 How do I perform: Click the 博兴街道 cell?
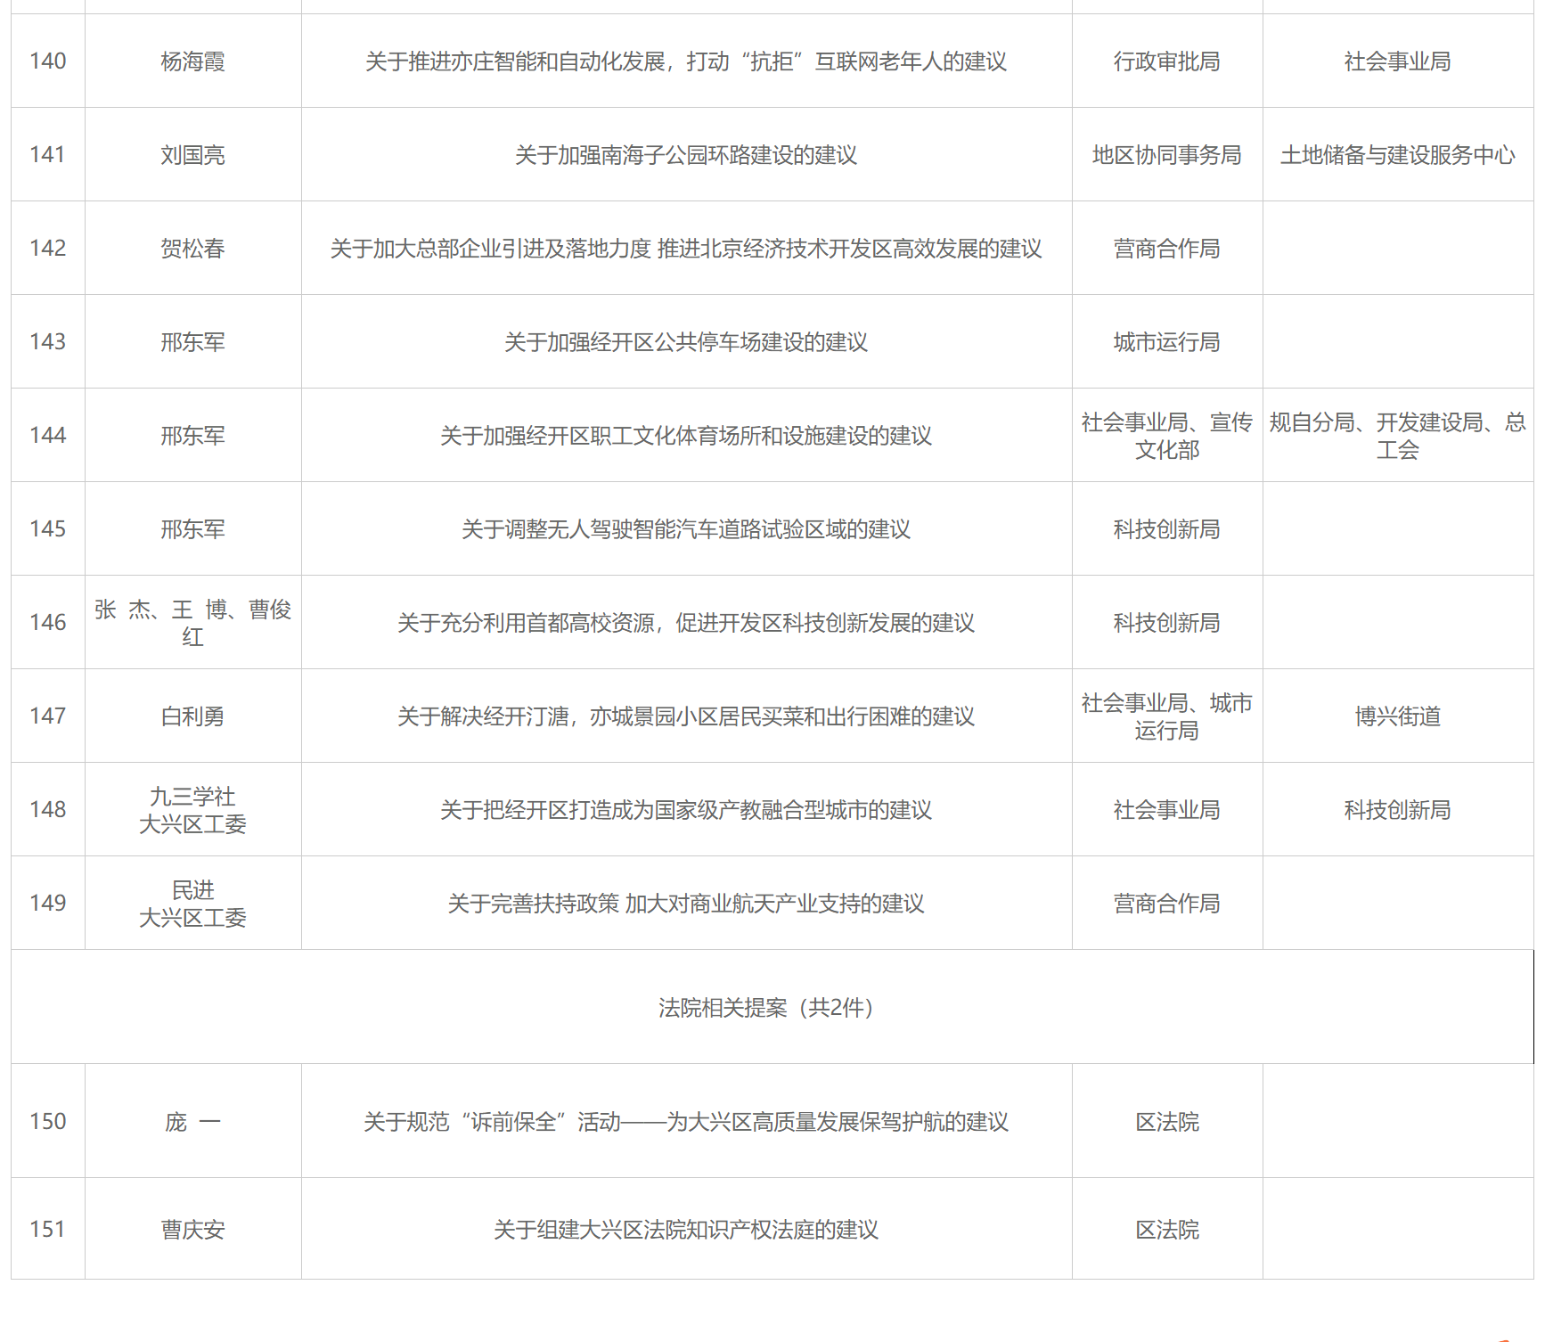coord(1397,716)
